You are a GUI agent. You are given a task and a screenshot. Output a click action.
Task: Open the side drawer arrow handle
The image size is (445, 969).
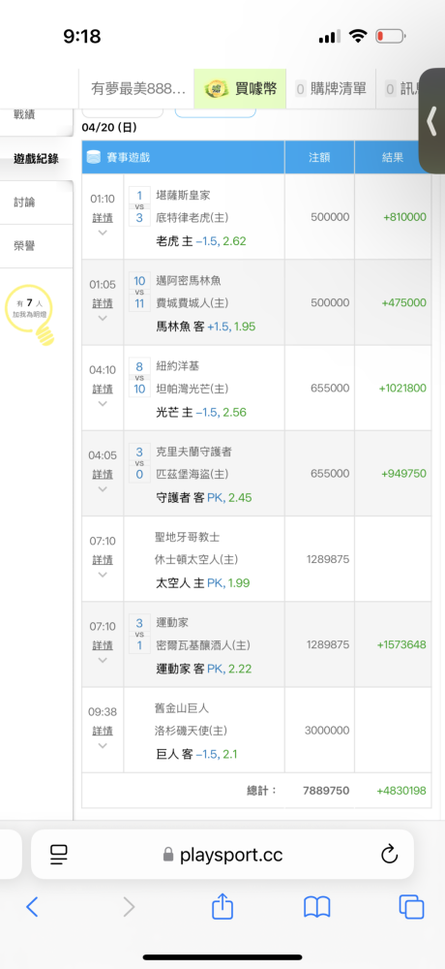pyautogui.click(x=432, y=120)
